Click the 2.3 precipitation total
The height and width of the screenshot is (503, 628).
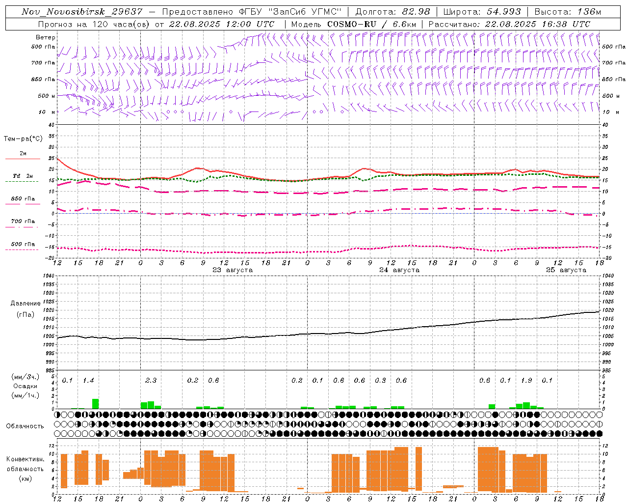pyautogui.click(x=151, y=381)
